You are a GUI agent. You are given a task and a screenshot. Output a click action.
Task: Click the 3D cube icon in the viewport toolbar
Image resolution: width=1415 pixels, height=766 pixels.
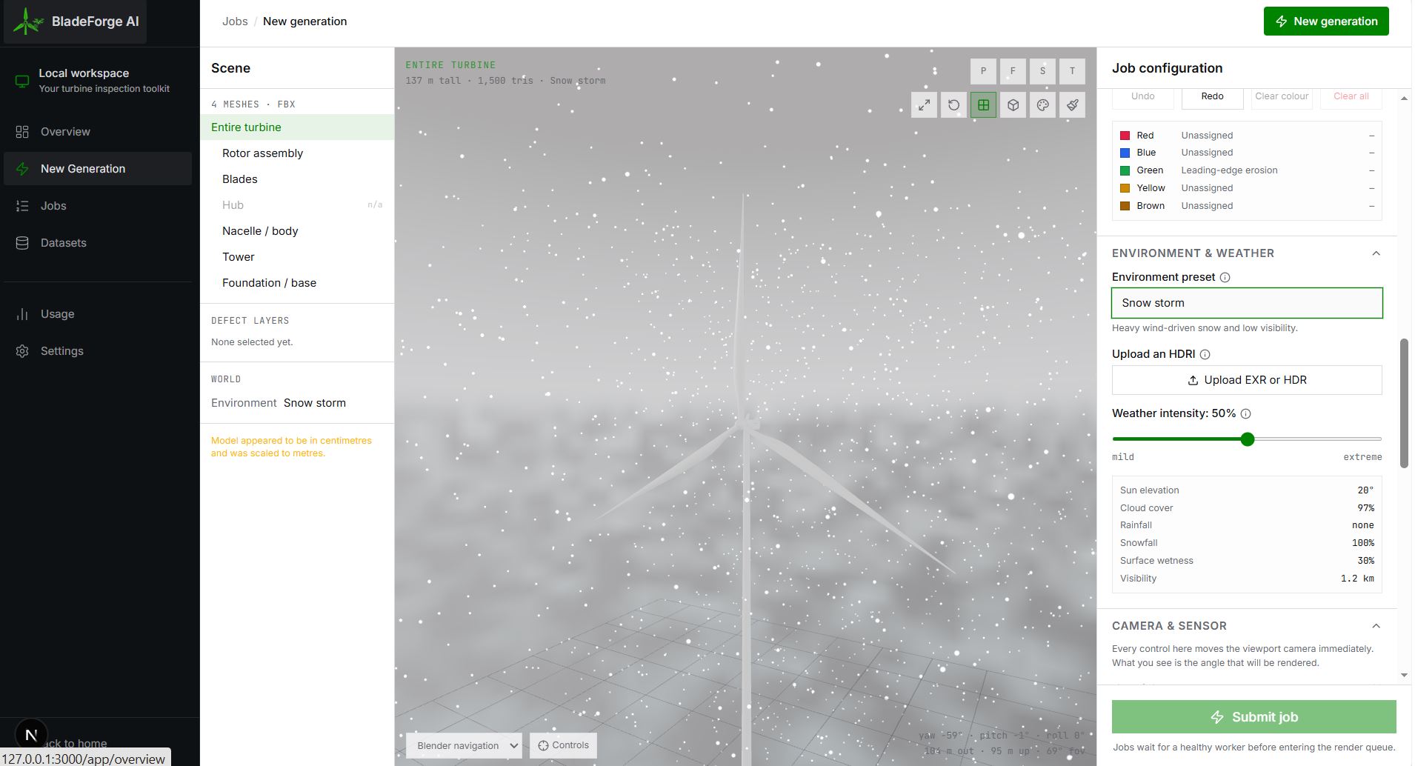coord(1013,105)
